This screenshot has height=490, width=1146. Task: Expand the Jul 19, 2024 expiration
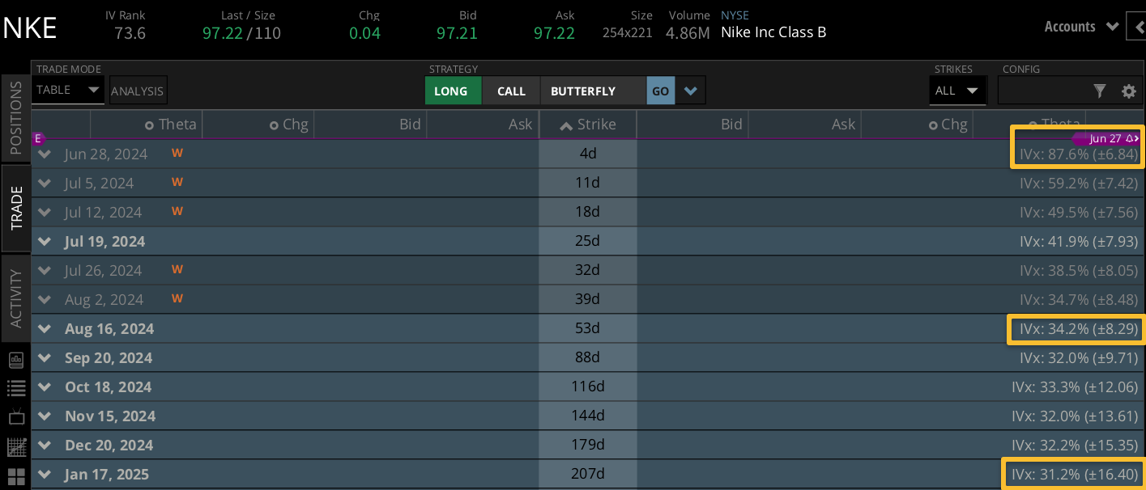pos(45,242)
